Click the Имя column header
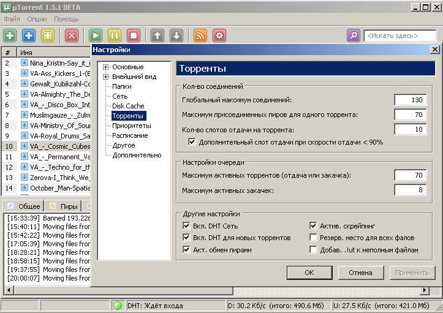Viewport: 443px width, 313px height. click(x=54, y=53)
